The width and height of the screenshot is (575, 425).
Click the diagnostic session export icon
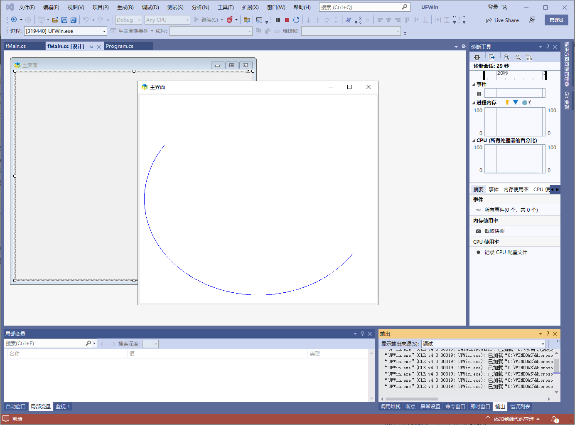click(x=492, y=57)
